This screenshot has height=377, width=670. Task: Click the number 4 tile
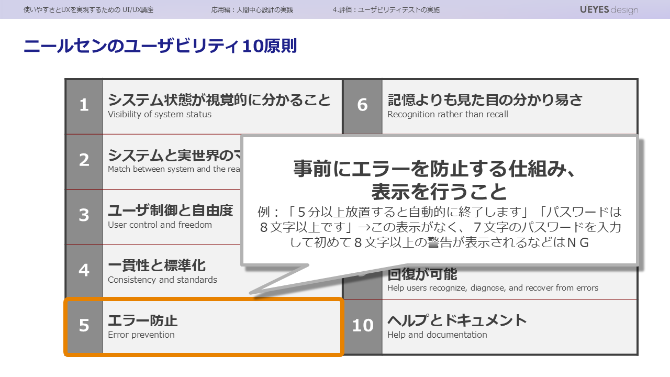coord(84,271)
